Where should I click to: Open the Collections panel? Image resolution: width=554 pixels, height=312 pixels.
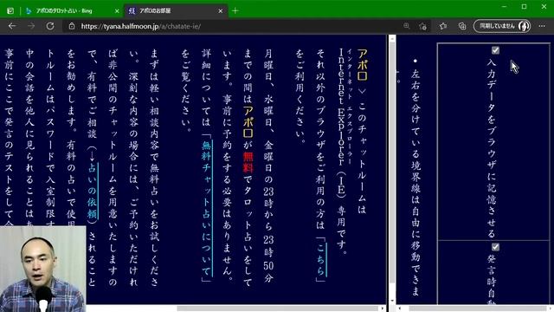462,26
